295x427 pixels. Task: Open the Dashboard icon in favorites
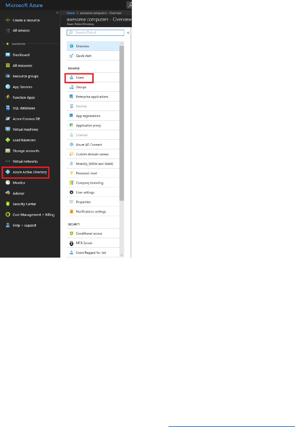pos(8,55)
